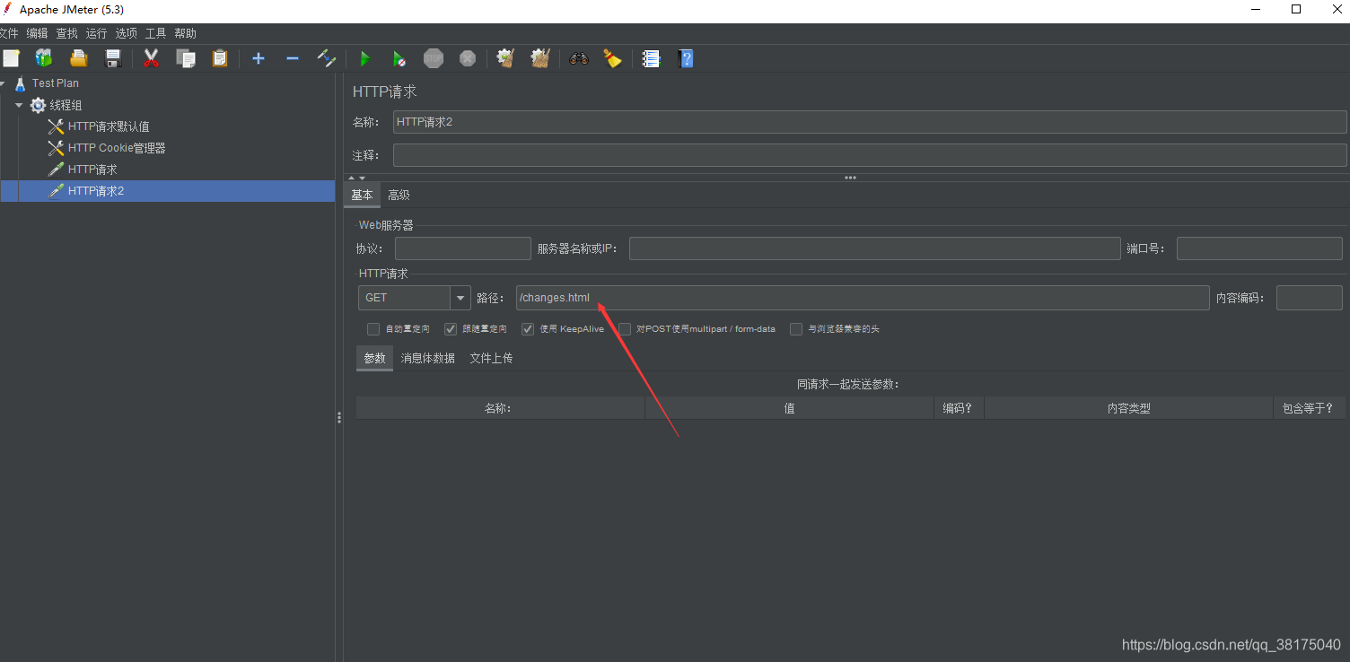This screenshot has width=1350, height=662.
Task: Click the Help question-mark icon
Action: tap(686, 58)
